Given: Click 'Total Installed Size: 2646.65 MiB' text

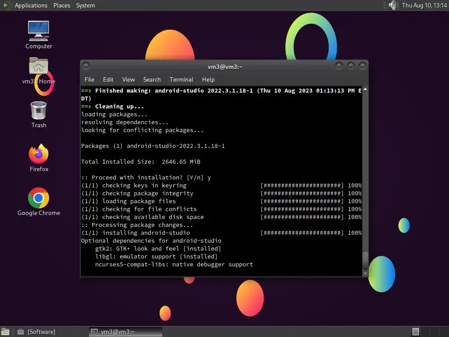Looking at the screenshot, I should coord(141,161).
